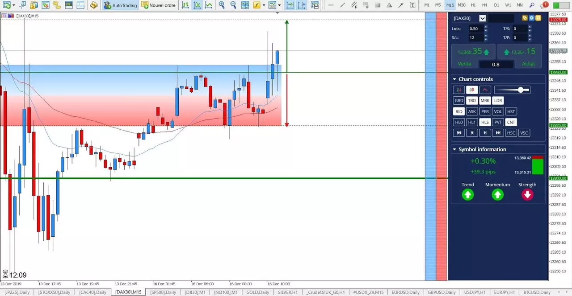The height and width of the screenshot is (296, 572).
Task: Select the arrow marker tool
Action: tap(401, 5)
